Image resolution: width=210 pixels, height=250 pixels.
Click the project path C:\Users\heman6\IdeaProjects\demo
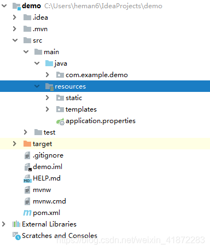tap(103, 6)
